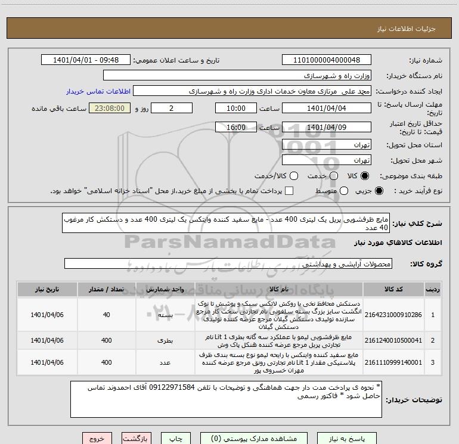Click product code 2161240010500041
Screen dimensions: 459x444
[x=393, y=340]
